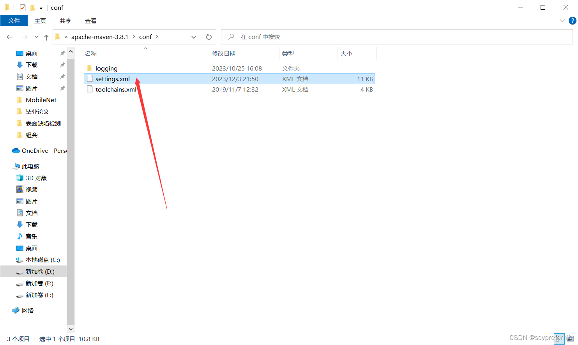Click sidebar scrollbar down arrow
578x345 pixels.
click(x=71, y=329)
